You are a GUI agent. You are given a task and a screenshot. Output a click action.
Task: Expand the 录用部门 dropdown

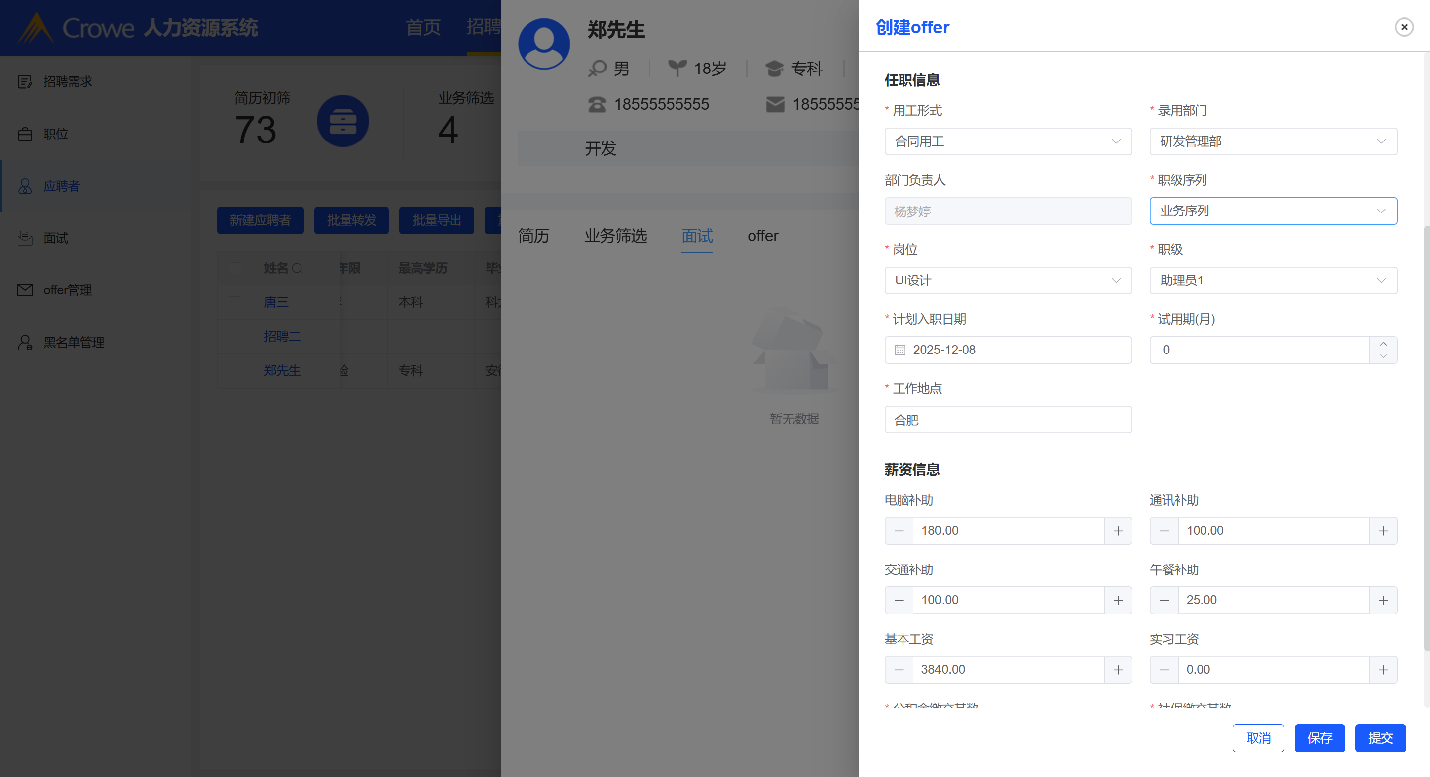(1273, 141)
